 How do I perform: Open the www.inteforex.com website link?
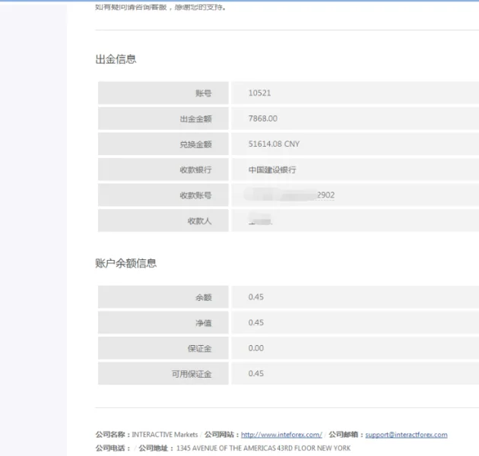pyautogui.click(x=281, y=435)
